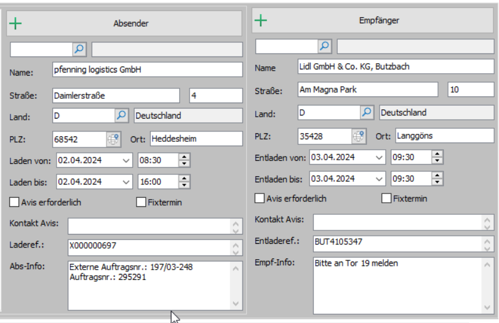The height and width of the screenshot is (323, 499).
Task: Click the Absender header button
Action: coord(124,23)
